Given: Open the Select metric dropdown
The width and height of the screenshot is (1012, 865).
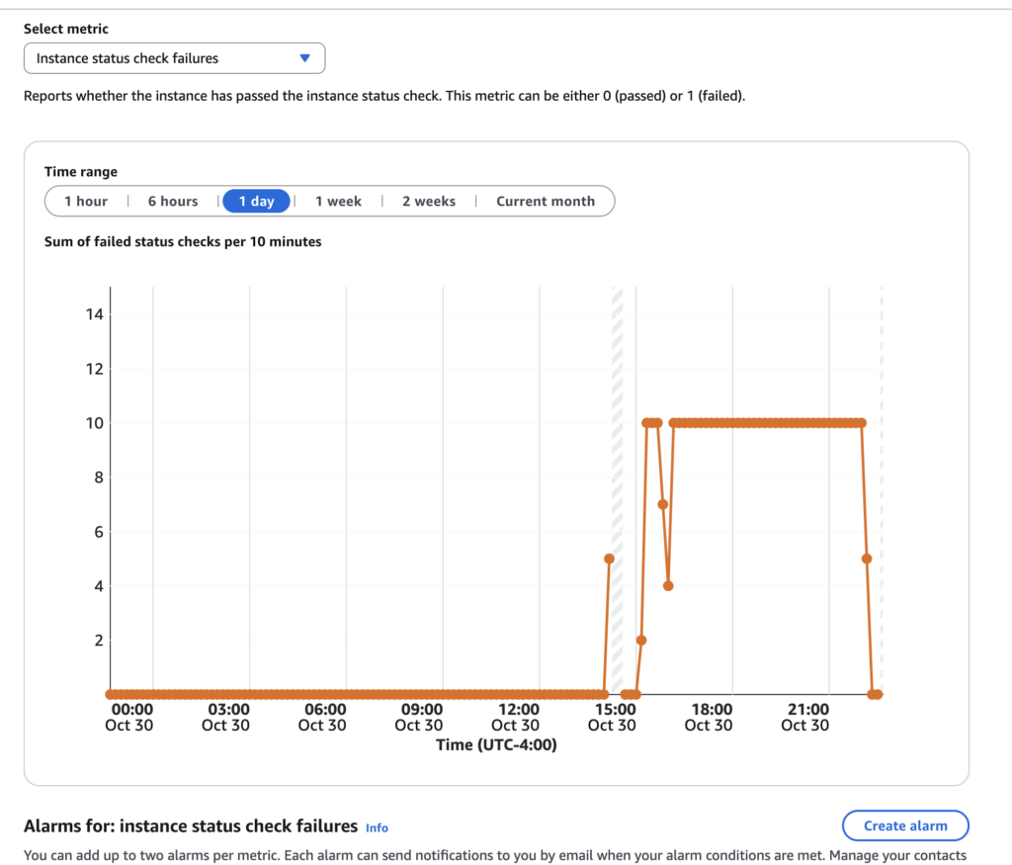Looking at the screenshot, I should 174,58.
